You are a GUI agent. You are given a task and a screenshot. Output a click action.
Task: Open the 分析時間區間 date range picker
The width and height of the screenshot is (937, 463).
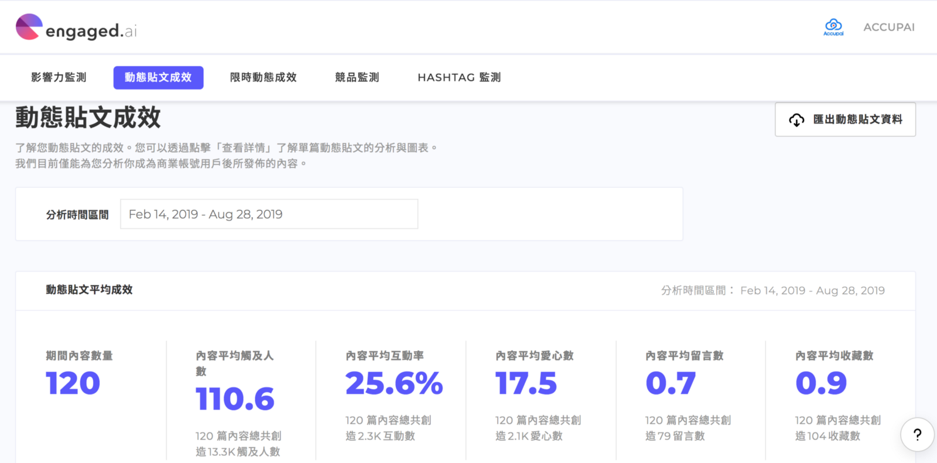[269, 214]
